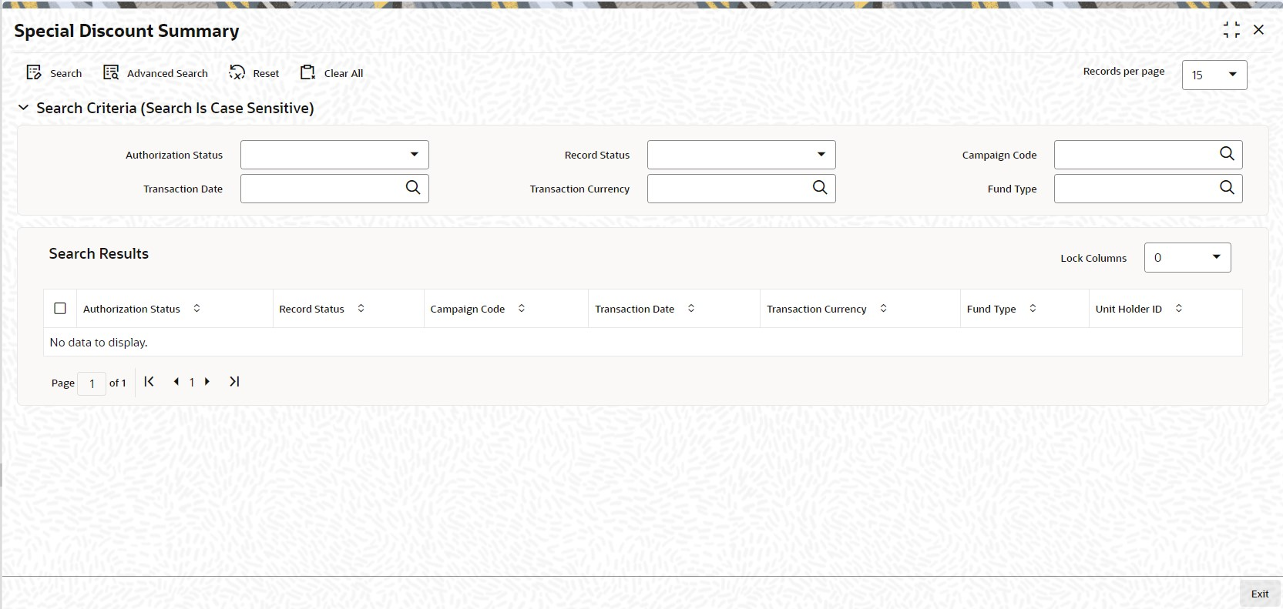Click the Search toolbar button
The height and width of the screenshot is (609, 1283).
point(54,73)
